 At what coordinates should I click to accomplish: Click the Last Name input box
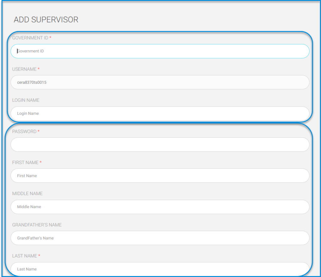pyautogui.click(x=160, y=269)
